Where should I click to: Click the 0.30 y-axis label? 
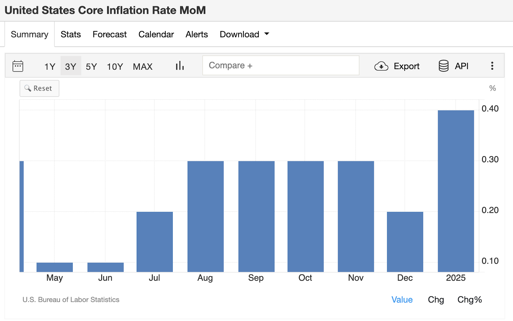pos(490,159)
